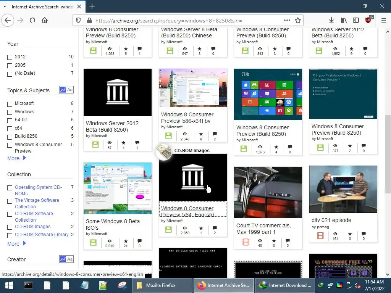Click the vertical page scrollbar thumb

pyautogui.click(x=387, y=155)
